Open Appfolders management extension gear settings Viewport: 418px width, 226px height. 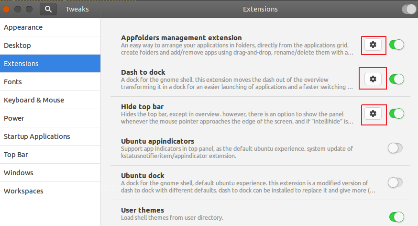[x=373, y=45]
